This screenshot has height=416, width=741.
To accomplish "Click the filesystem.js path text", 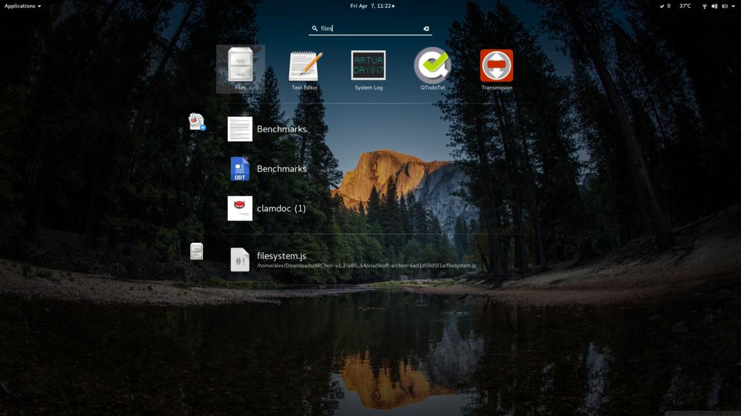I will (367, 266).
